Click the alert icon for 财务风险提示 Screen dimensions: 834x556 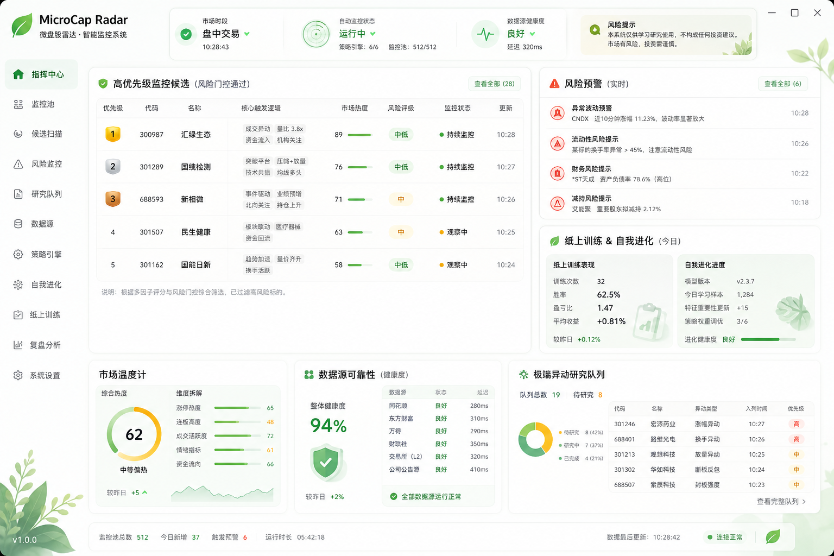tap(557, 173)
